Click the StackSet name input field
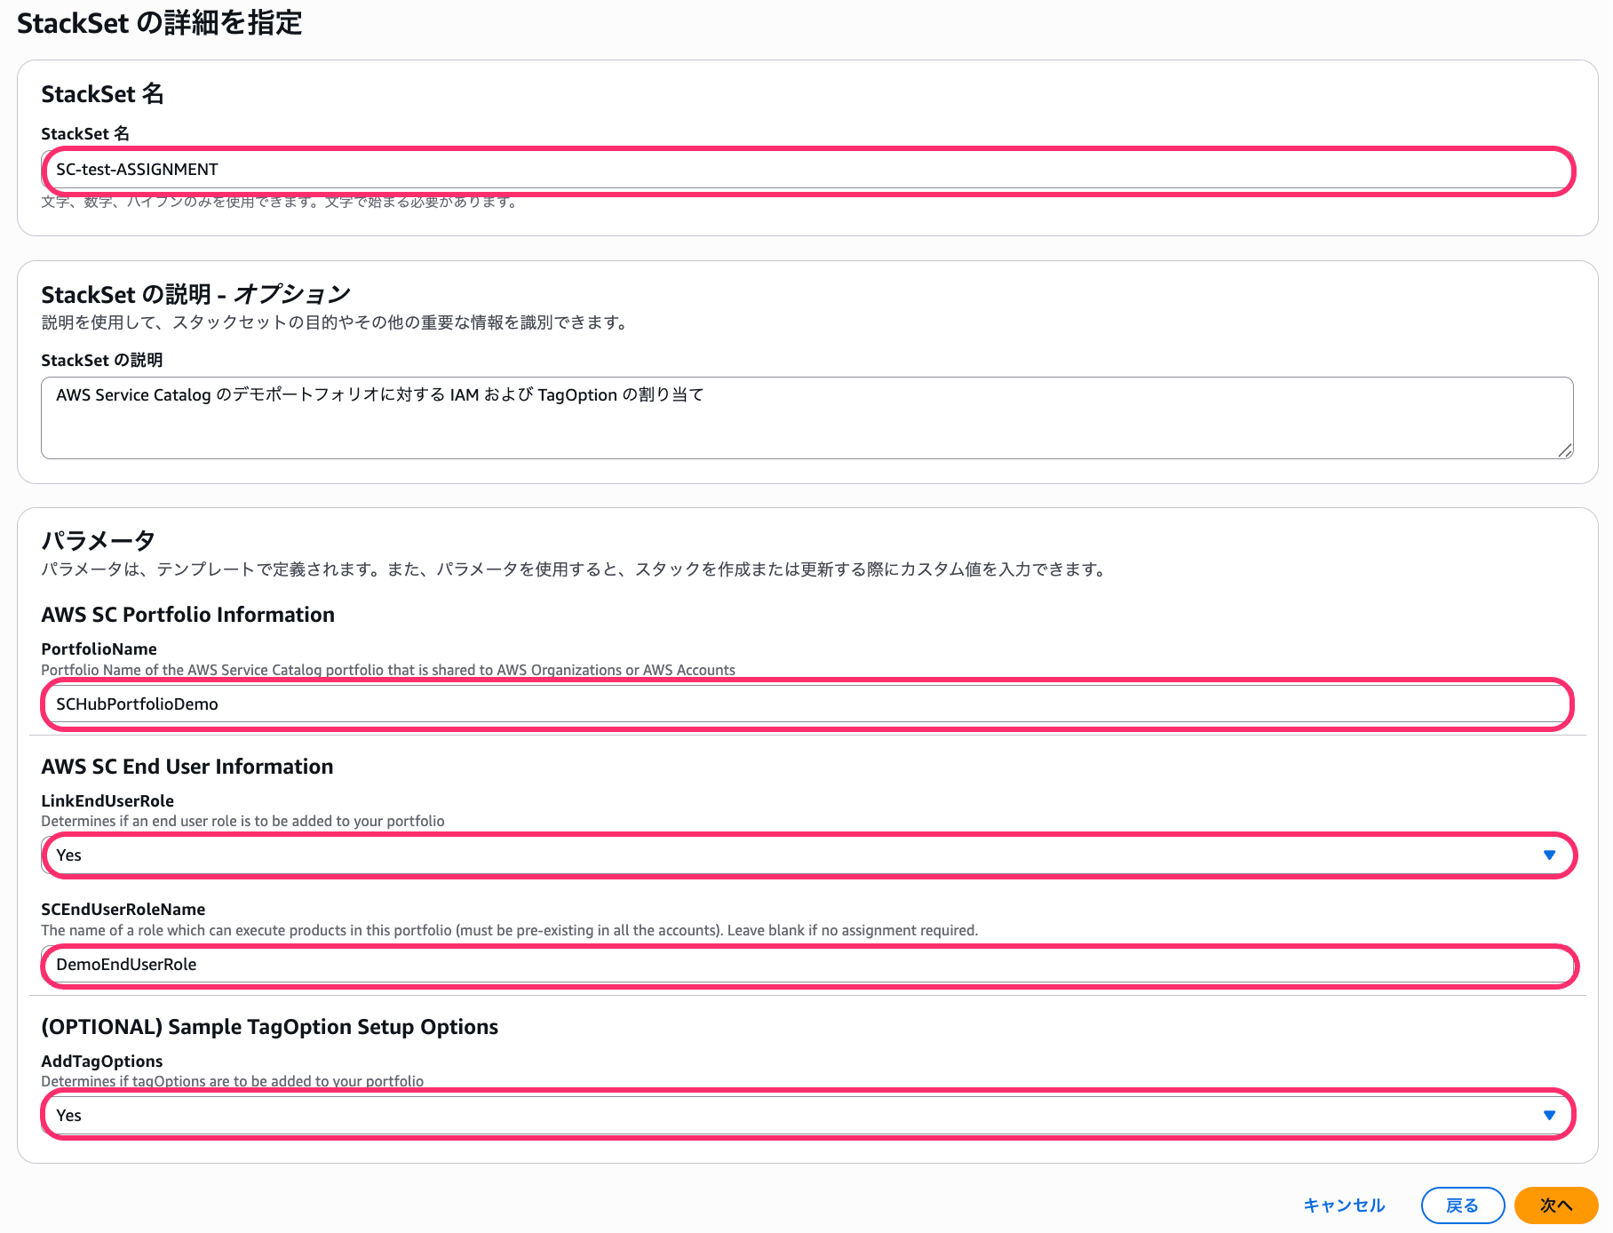Viewport: 1613px width, 1233px height. 806,170
